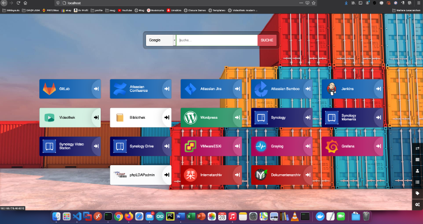
Task: Open the phpLDAPadmin arrow icon
Action: [x=167, y=175]
